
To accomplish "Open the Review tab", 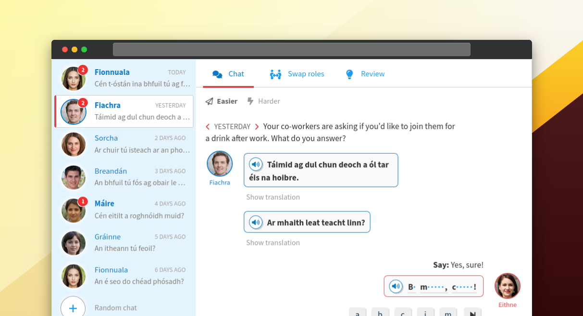I will tap(372, 73).
